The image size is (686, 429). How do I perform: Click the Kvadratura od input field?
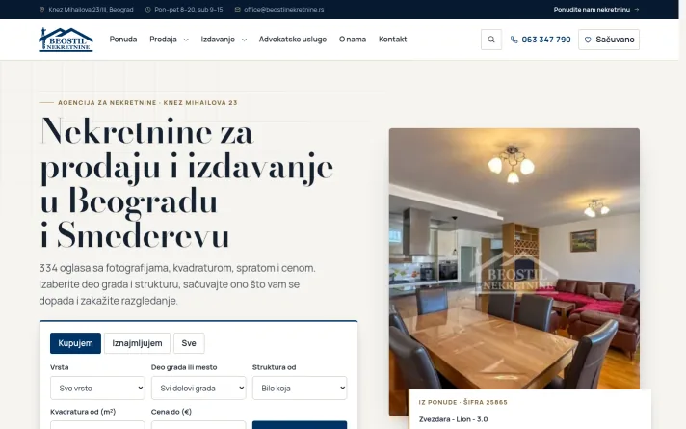pyautogui.click(x=97, y=425)
